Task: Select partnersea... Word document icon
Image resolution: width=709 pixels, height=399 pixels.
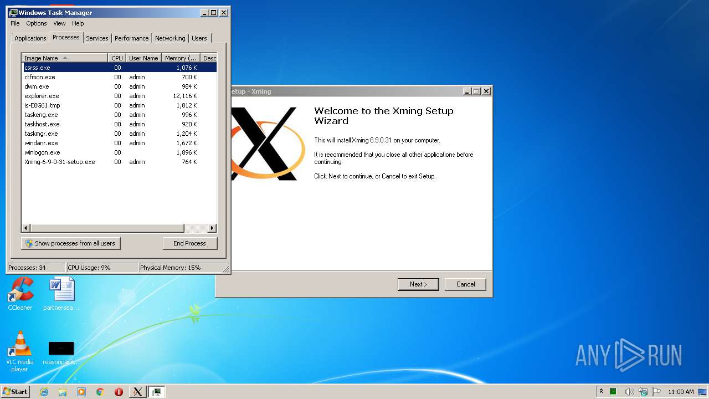Action: click(61, 294)
